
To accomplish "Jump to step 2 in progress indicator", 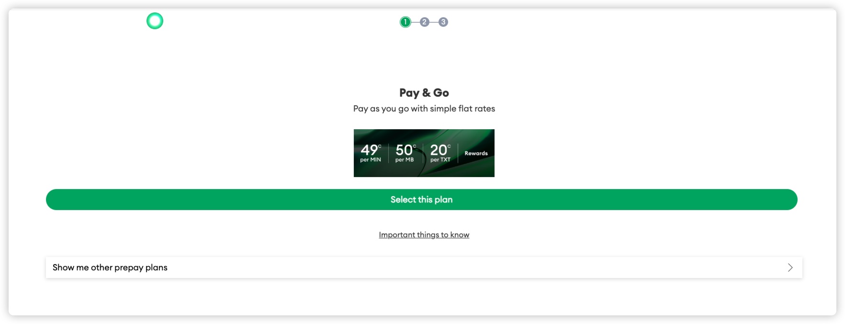I will pos(424,22).
